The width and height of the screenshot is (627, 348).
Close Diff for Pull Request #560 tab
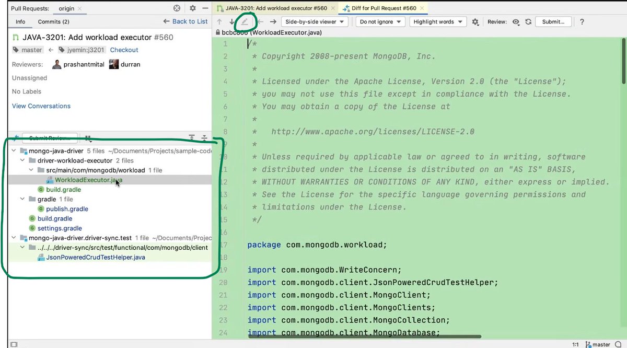click(423, 8)
